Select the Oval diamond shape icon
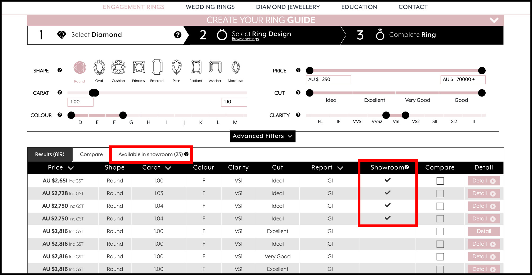This screenshot has width=532, height=275. click(x=99, y=67)
